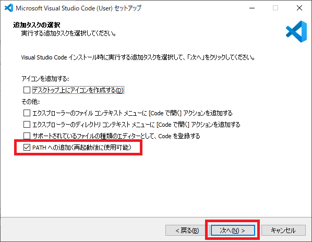Click the large VS Code logo
312x242 pixels.
coord(296,31)
